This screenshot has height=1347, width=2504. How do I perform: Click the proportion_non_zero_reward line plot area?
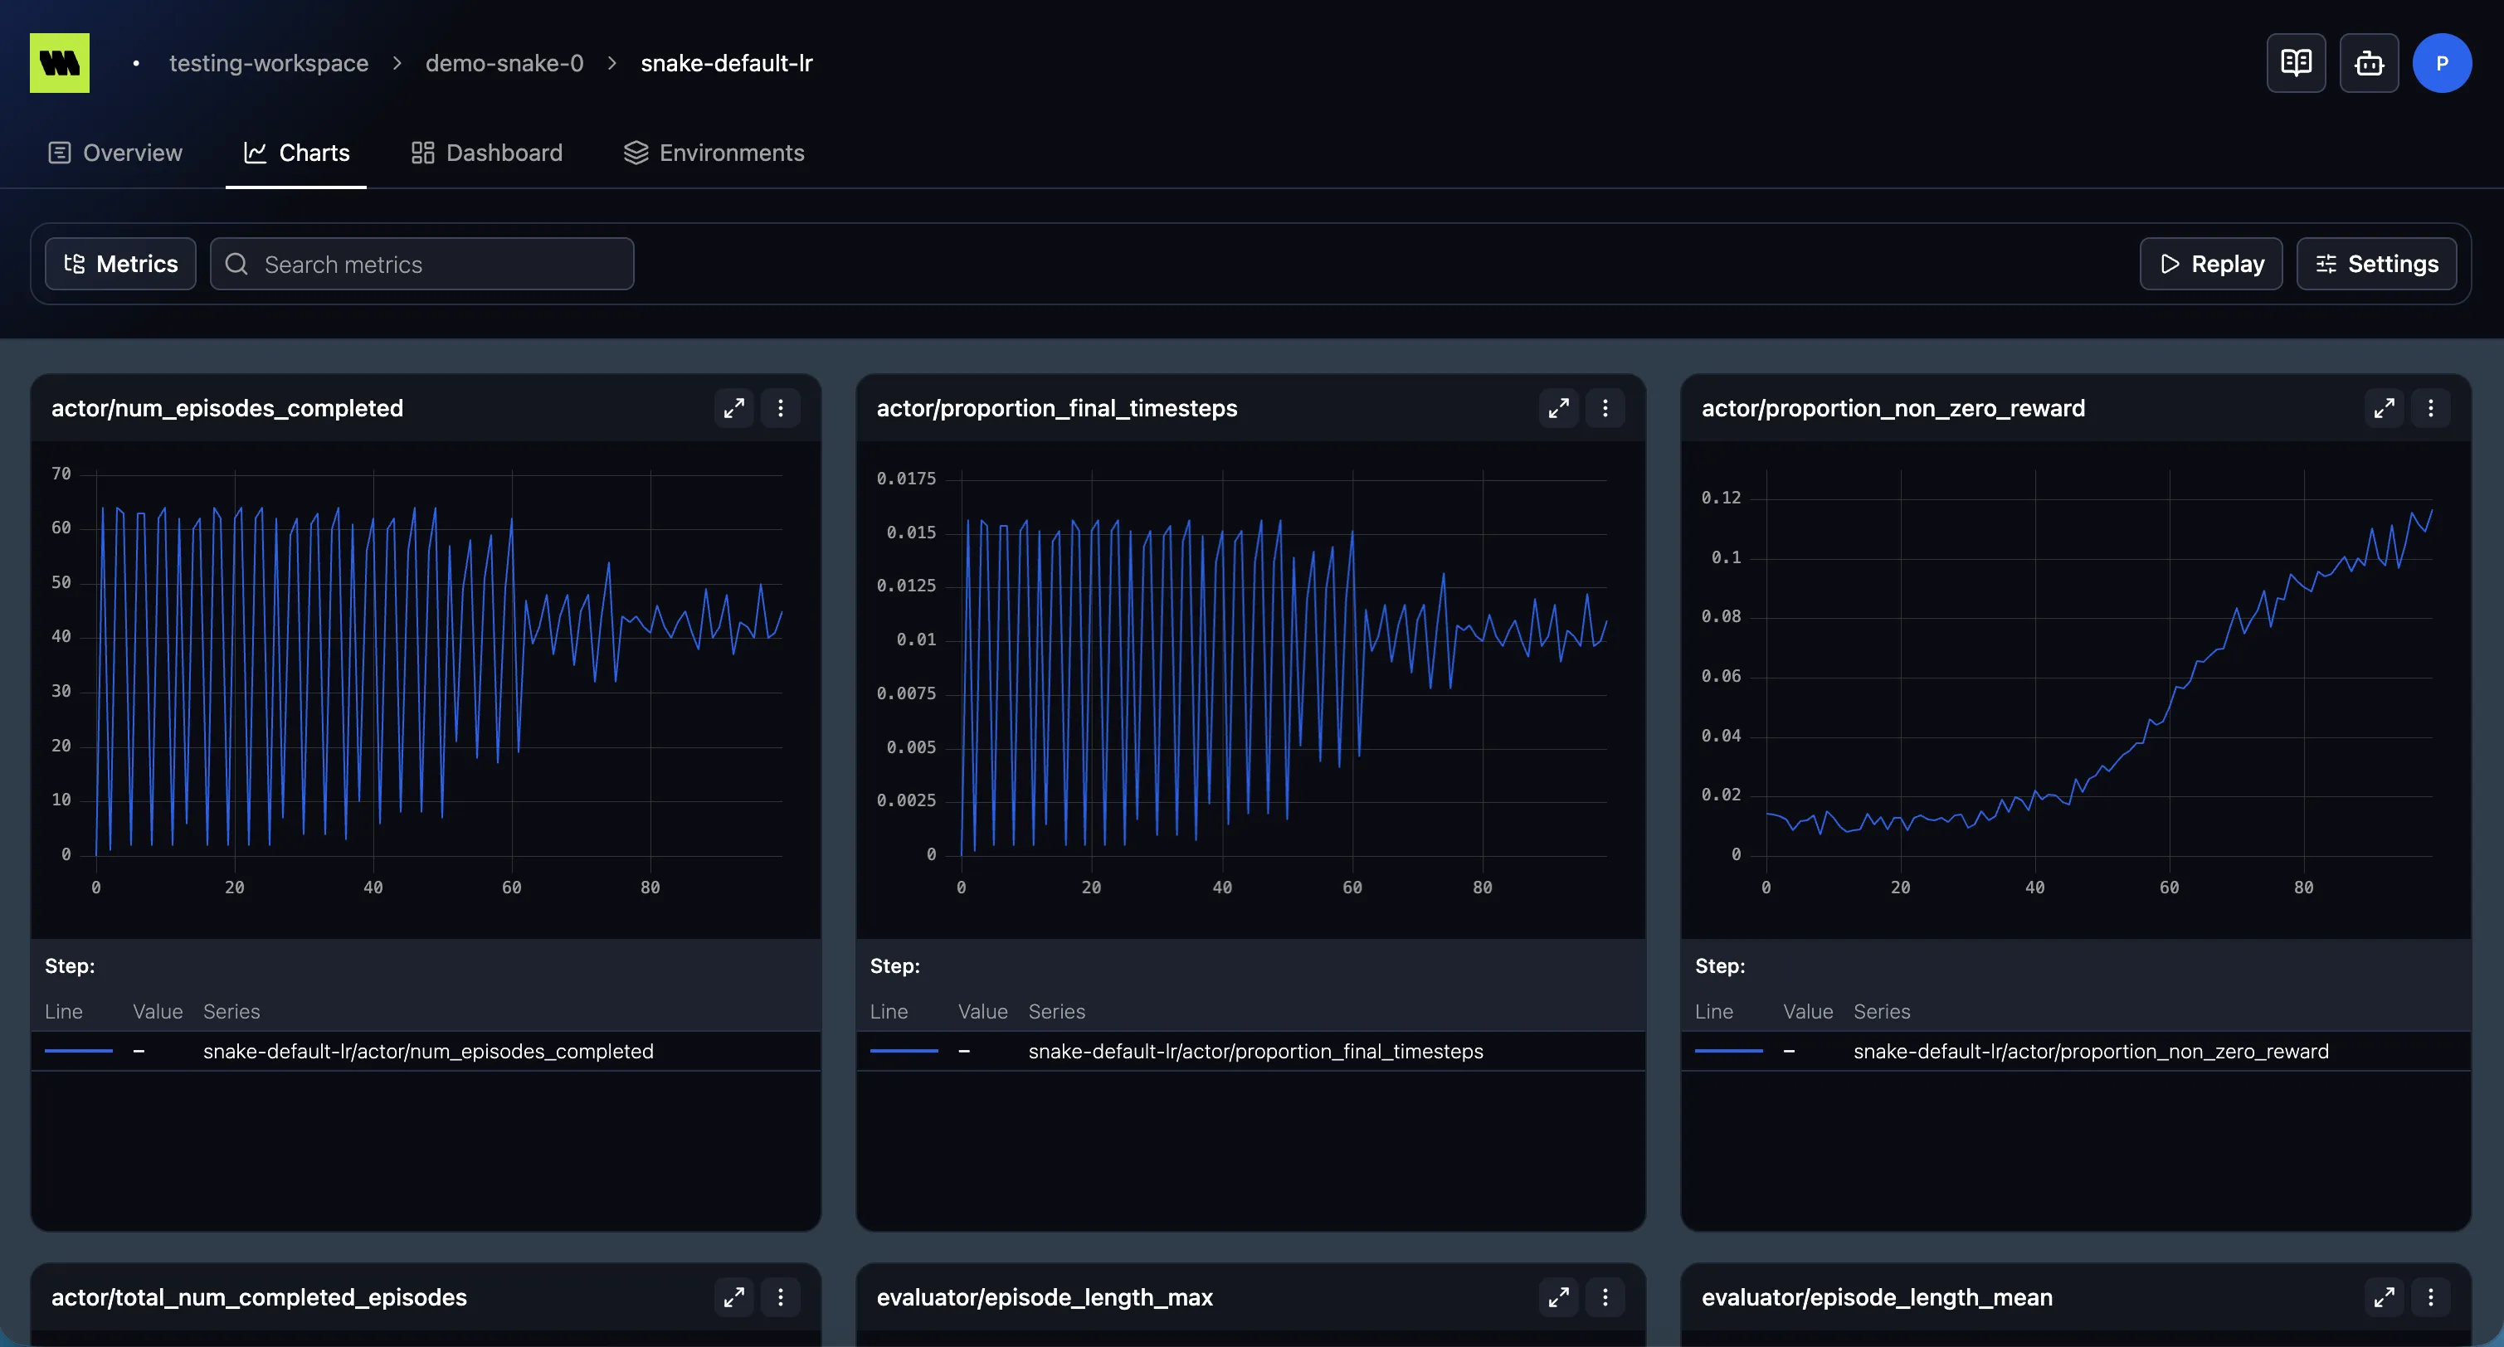click(2098, 664)
